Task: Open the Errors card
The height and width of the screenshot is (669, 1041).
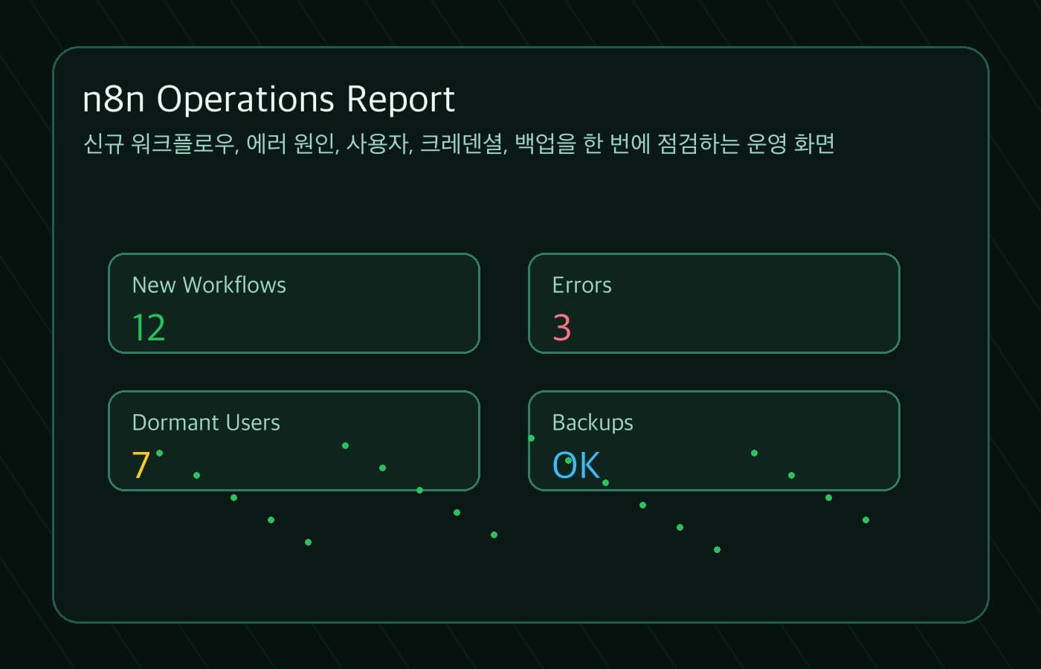Action: (714, 303)
